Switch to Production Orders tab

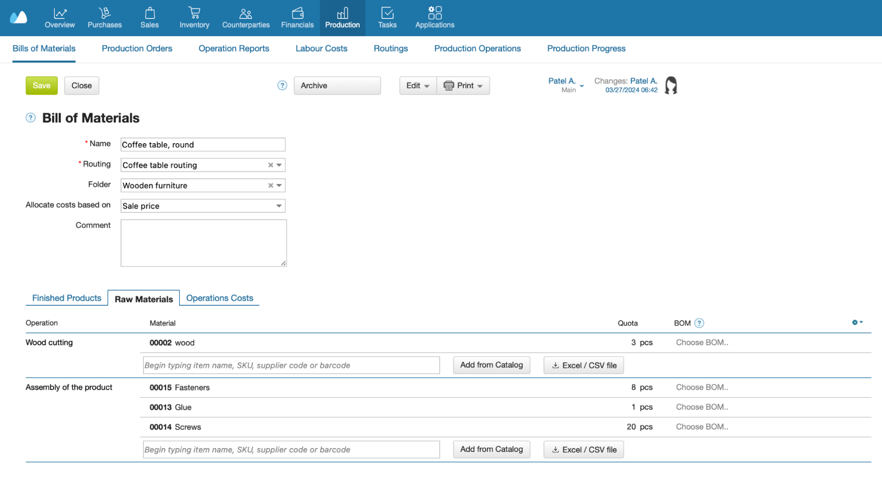click(x=137, y=48)
